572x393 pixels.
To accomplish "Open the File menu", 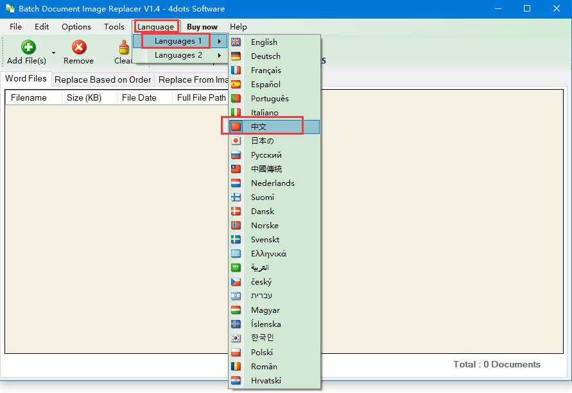I will 15,26.
